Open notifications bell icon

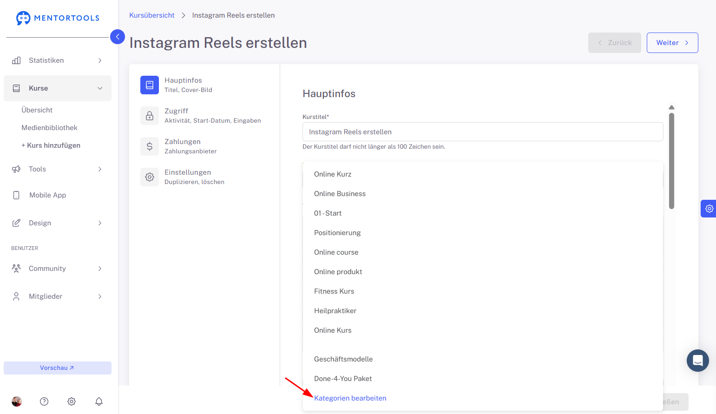coord(99,401)
